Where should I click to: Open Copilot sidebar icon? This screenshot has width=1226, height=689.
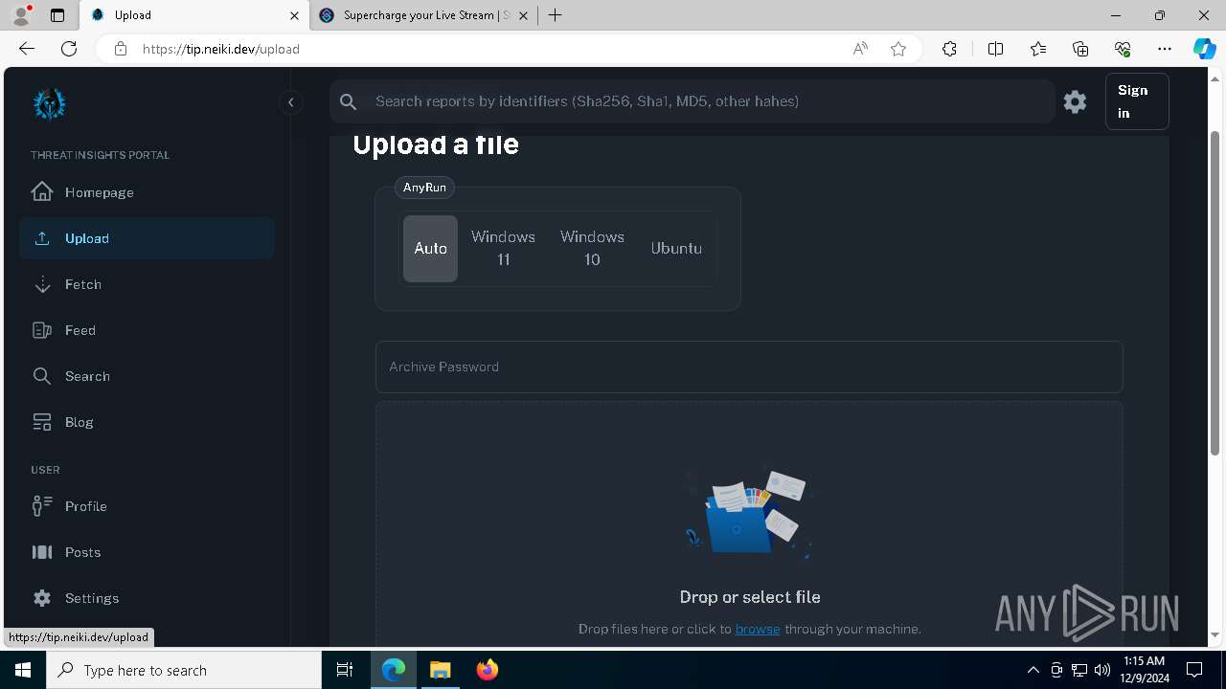pyautogui.click(x=1204, y=49)
